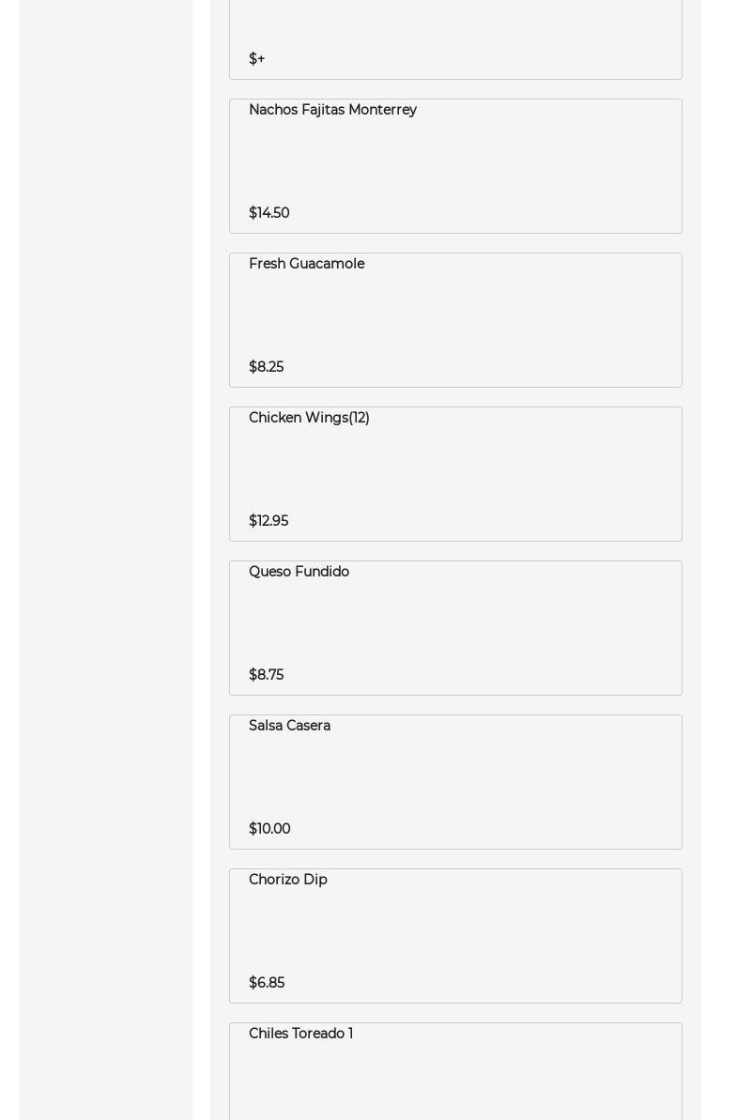Click the $14.50 price label

coord(269,213)
